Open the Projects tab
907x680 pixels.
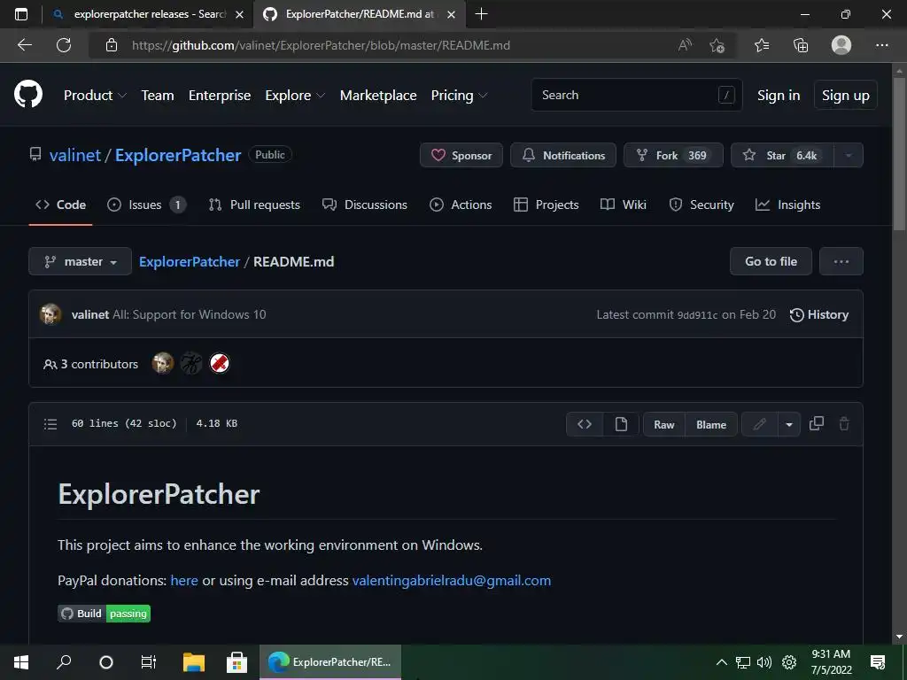[x=546, y=205]
